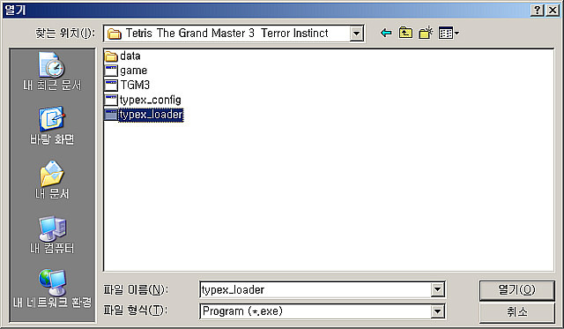
Task: Open 내 최근 문서 in the places bar
Action: click(x=52, y=71)
